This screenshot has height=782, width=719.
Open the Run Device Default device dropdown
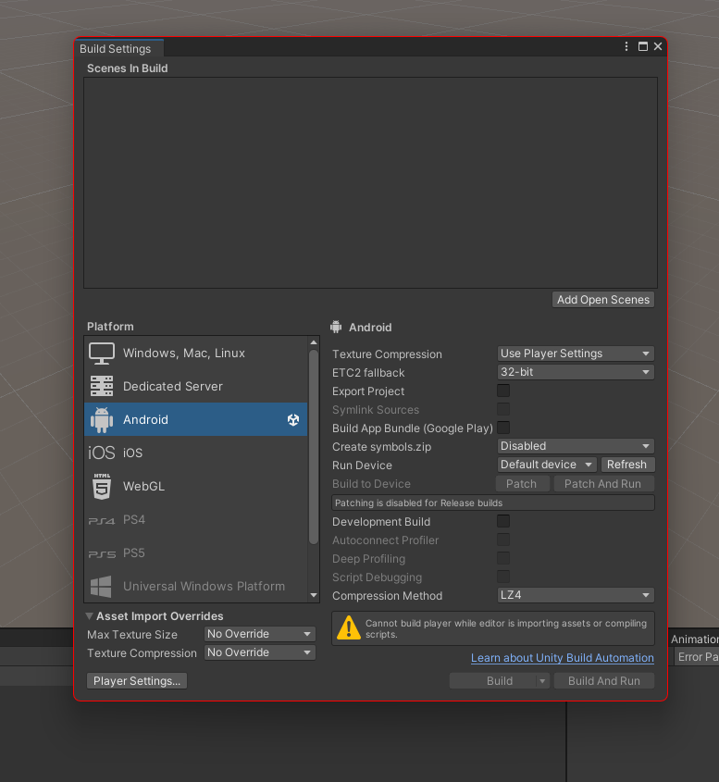pyautogui.click(x=547, y=465)
